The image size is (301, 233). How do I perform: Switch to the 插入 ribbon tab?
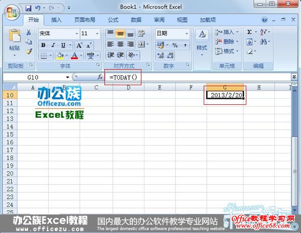click(x=56, y=20)
